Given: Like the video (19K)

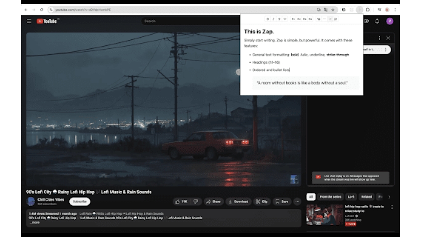Looking at the screenshot, I should 181,202.
